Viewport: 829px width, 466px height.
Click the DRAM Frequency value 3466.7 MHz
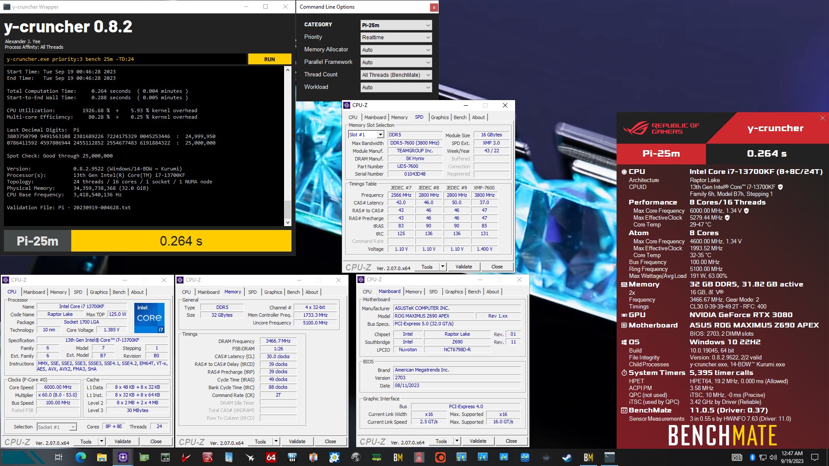pyautogui.click(x=278, y=341)
